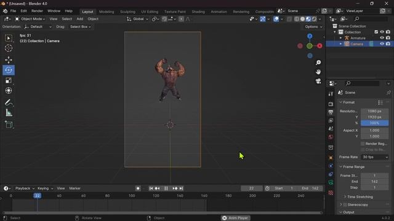This screenshot has height=221, width=394.
Task: Open the Physics properties tab icon
Action: coord(331,166)
